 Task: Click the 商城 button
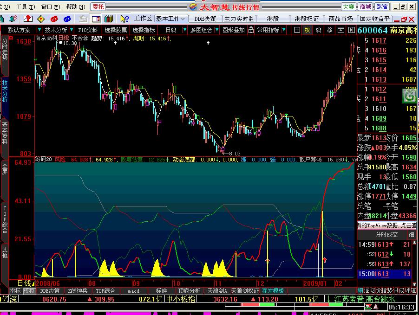click(365, 6)
